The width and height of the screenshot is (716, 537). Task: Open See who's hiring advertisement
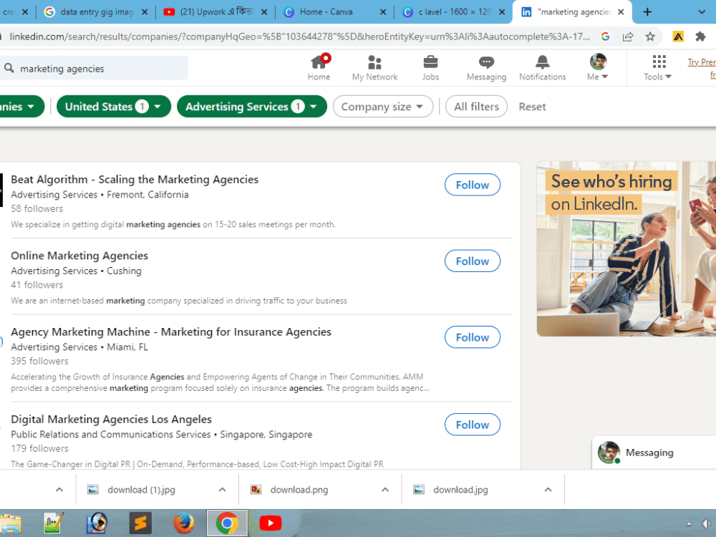pos(626,249)
